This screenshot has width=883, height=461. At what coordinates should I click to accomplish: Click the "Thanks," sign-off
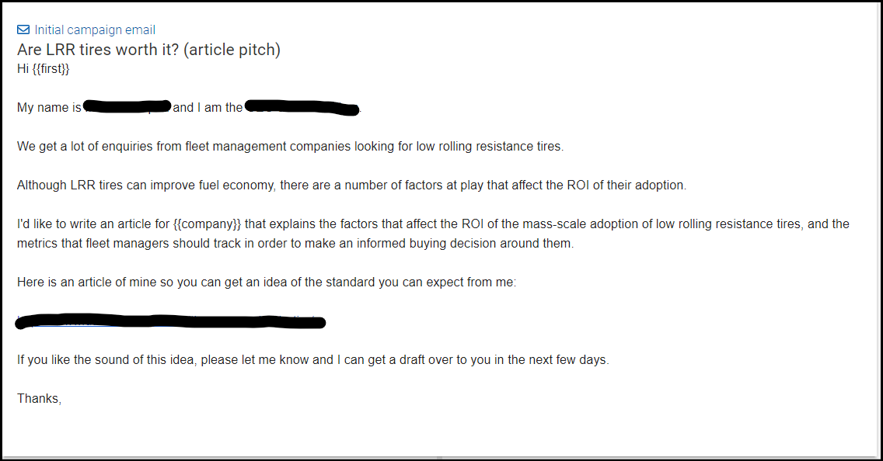[39, 399]
